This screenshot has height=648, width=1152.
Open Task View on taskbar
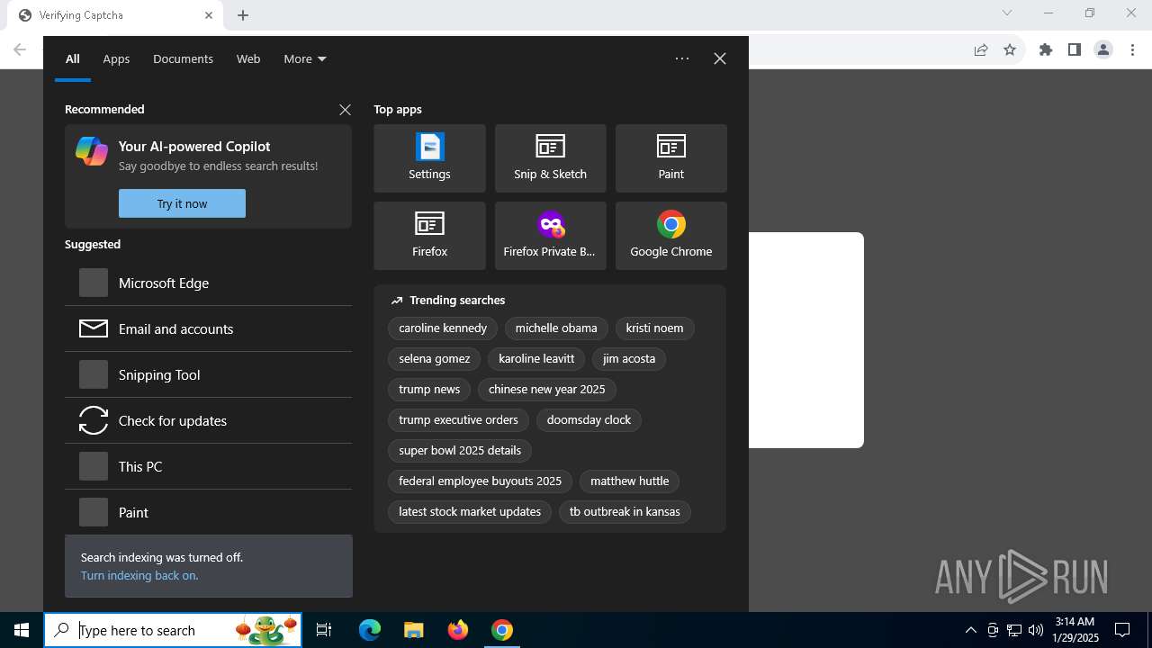(324, 630)
